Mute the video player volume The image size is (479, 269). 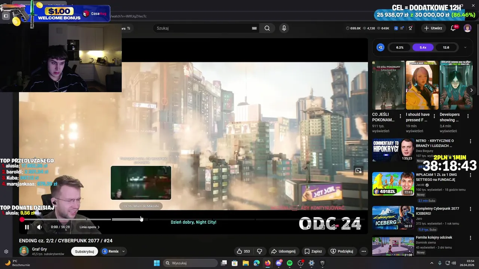point(40,227)
